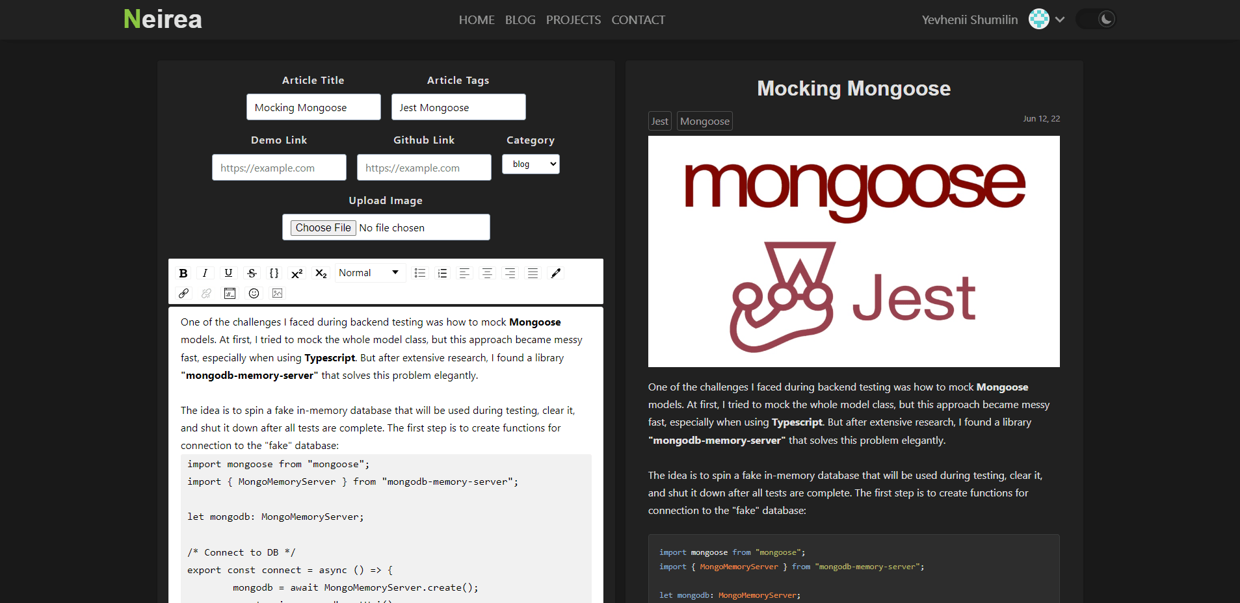Click the unlink icon in toolbar
Viewport: 1240px width, 603px height.
(207, 293)
